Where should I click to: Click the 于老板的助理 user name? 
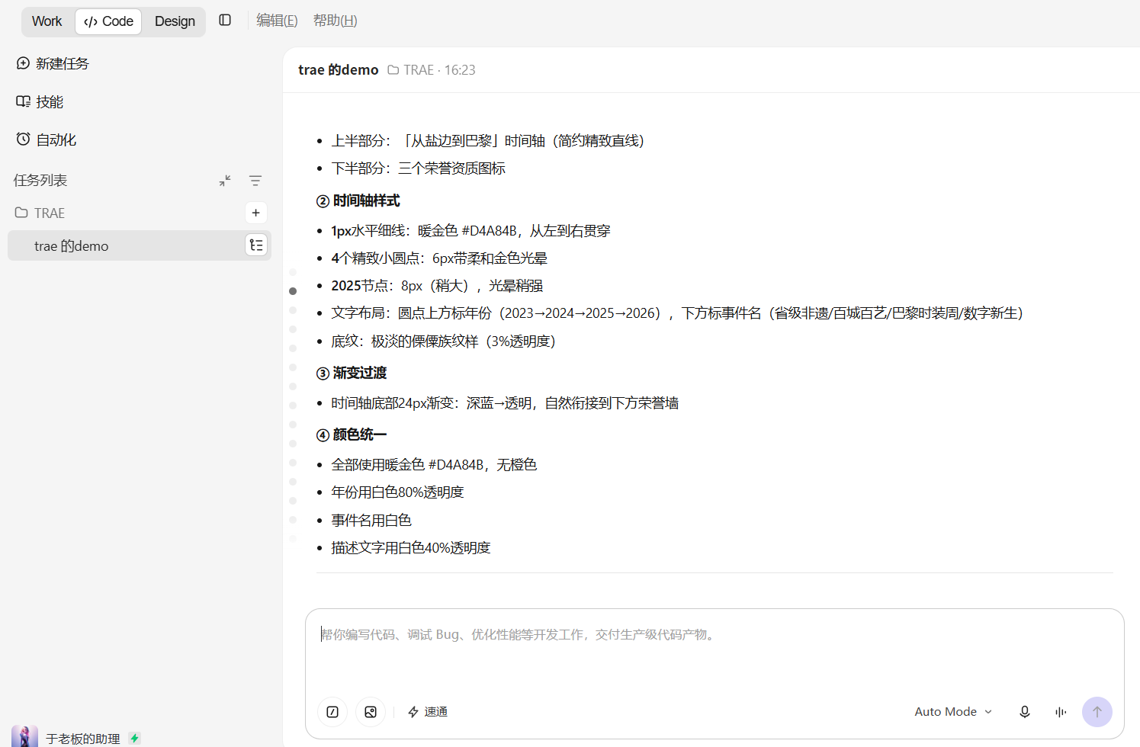point(83,739)
